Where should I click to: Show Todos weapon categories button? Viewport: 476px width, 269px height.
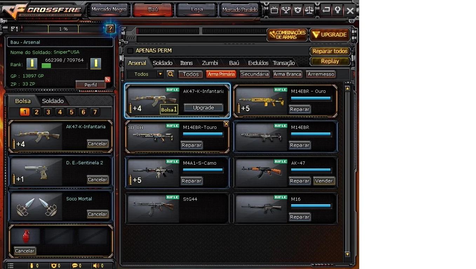pyautogui.click(x=191, y=74)
